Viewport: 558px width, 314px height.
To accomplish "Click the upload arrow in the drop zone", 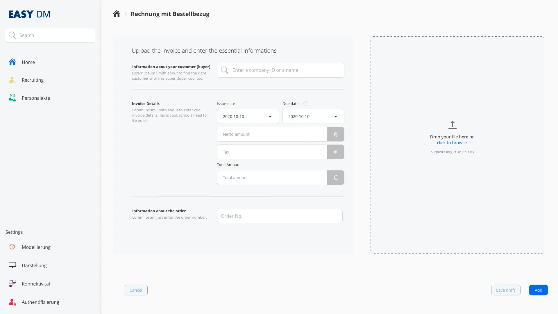I will pyautogui.click(x=452, y=124).
